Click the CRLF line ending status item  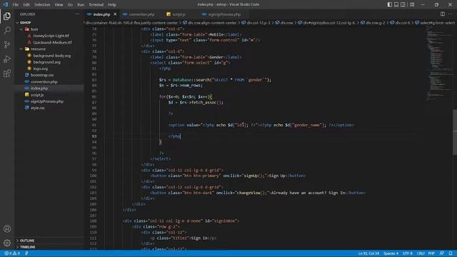421,253
